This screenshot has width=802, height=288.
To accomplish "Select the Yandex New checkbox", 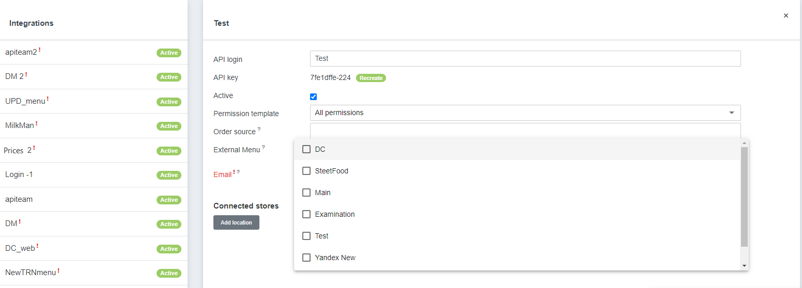I will pyautogui.click(x=306, y=258).
